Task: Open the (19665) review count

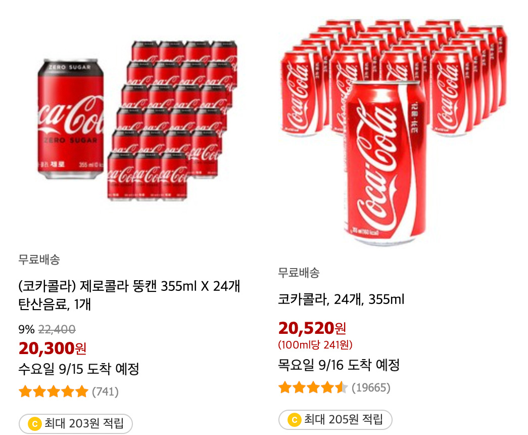Action: point(371,388)
